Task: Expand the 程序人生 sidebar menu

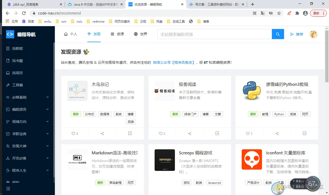Action: point(27,170)
